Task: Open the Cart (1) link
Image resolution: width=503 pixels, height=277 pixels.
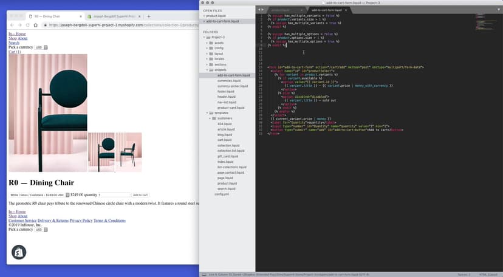Action: click(15, 52)
